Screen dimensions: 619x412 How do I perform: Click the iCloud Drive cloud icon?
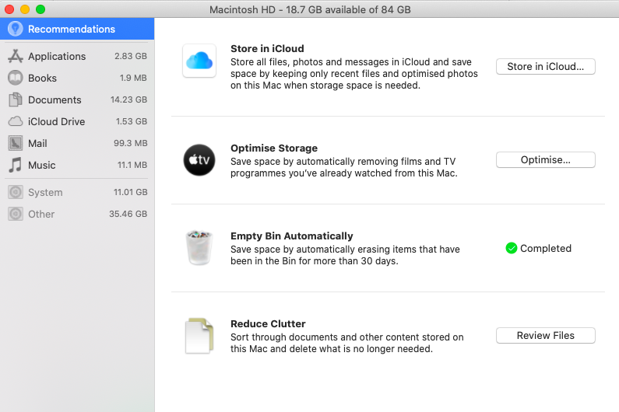(15, 121)
